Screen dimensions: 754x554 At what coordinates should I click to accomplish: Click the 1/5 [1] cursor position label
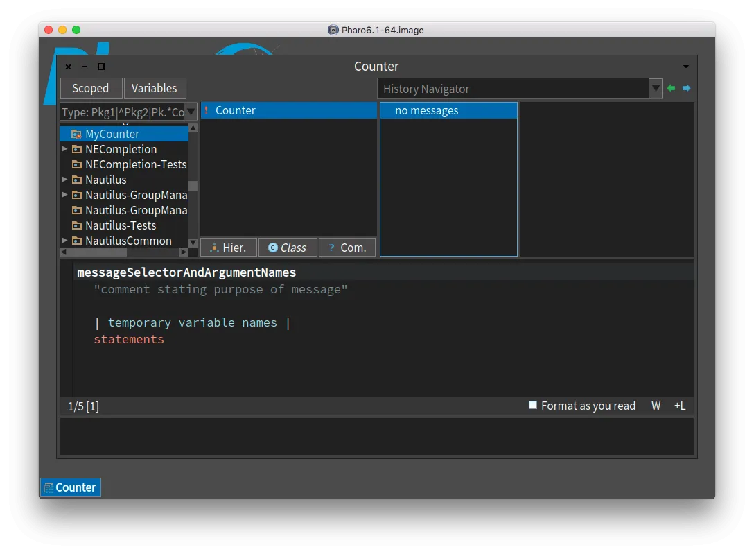click(x=83, y=406)
